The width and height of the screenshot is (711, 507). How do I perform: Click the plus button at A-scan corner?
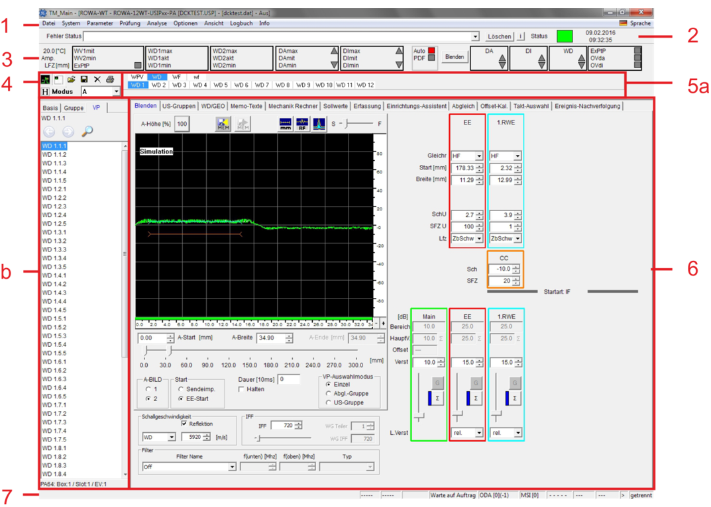[383, 324]
